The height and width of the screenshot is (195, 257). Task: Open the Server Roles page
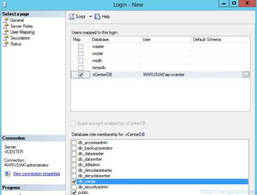pyautogui.click(x=21, y=26)
